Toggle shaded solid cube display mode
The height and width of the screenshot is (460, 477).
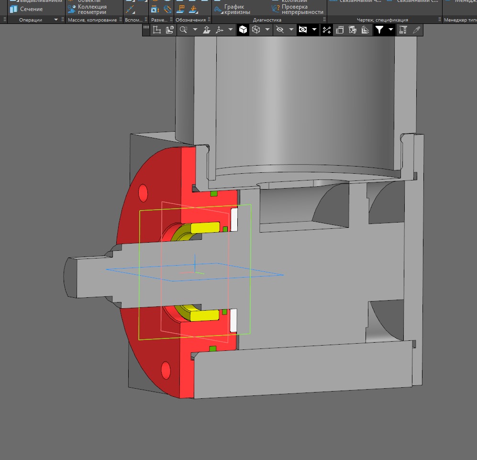(243, 30)
